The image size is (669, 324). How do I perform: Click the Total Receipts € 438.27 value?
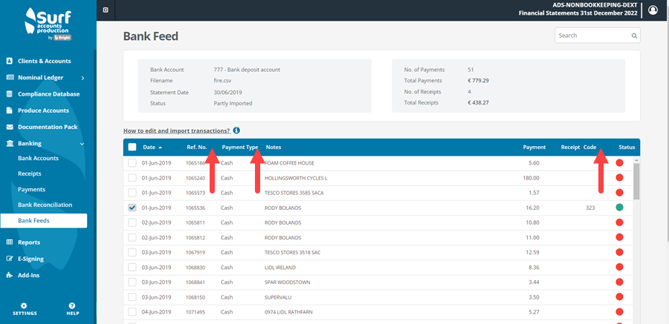click(x=478, y=102)
